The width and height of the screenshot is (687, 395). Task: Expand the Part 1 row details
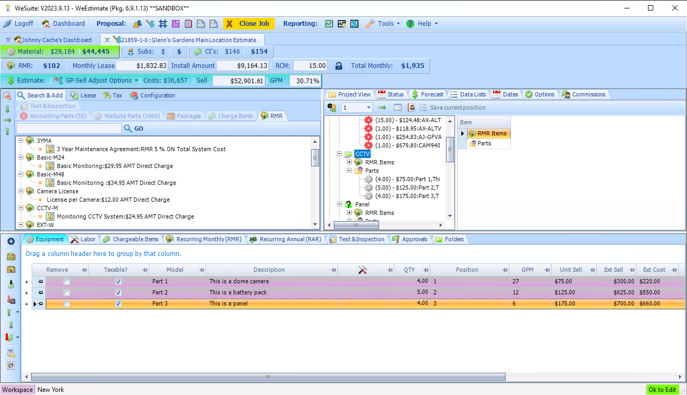[27, 282]
